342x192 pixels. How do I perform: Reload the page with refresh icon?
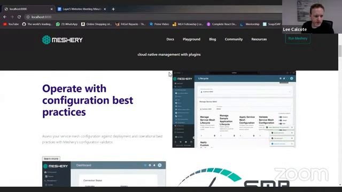19,17
